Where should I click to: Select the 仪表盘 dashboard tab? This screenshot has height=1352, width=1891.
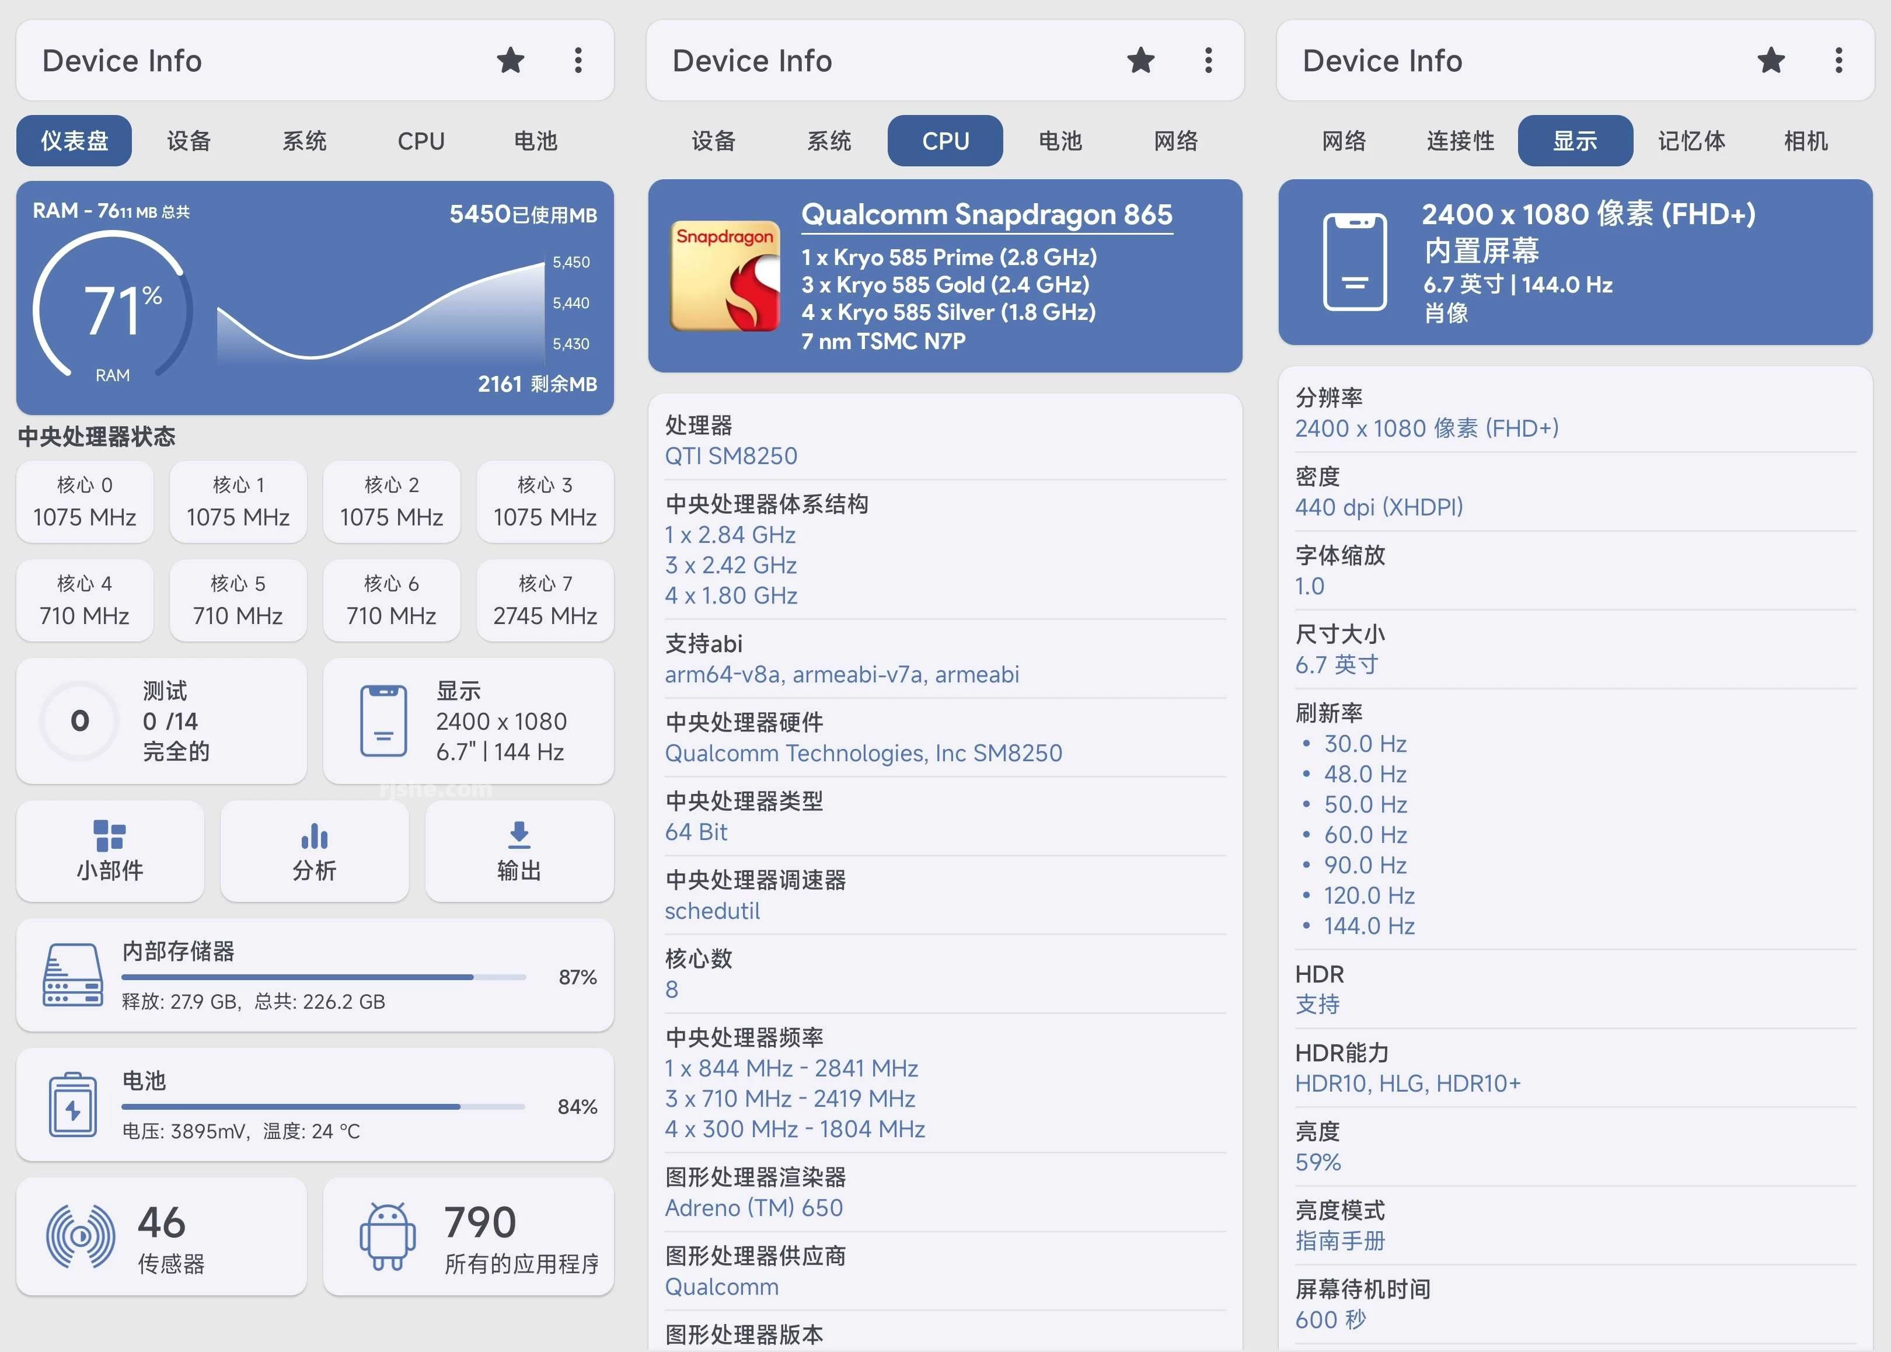point(74,141)
